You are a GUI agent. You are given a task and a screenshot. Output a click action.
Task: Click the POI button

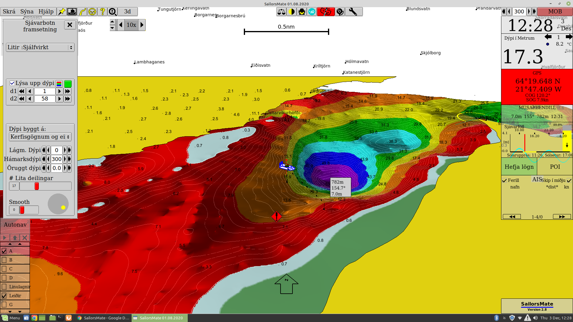point(555,167)
